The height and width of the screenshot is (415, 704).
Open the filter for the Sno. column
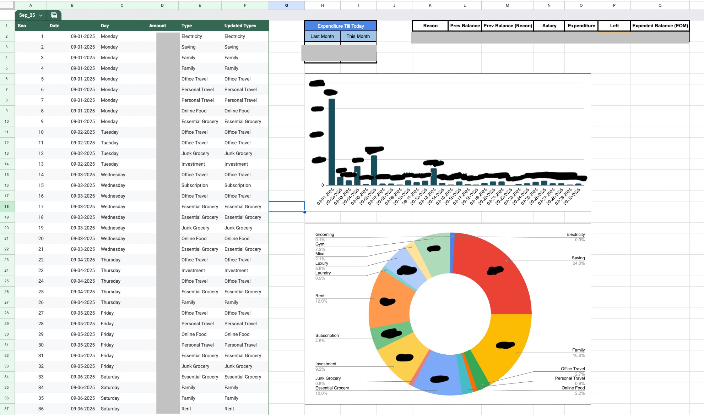[40, 26]
